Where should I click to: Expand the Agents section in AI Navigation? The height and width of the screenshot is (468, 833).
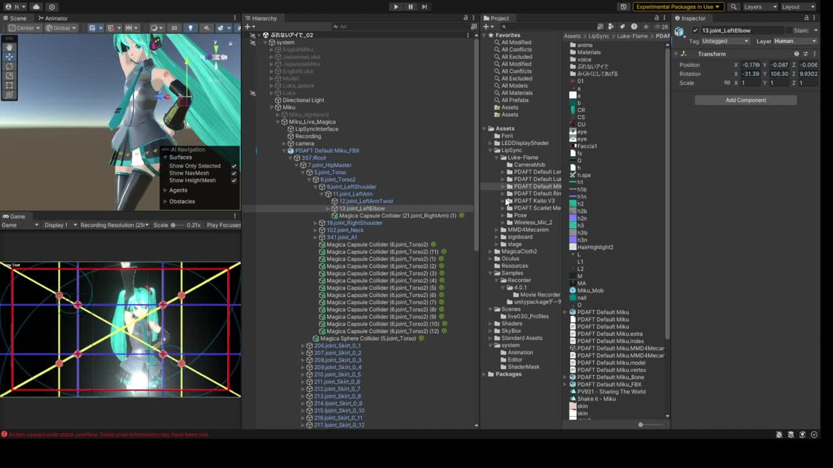178,190
